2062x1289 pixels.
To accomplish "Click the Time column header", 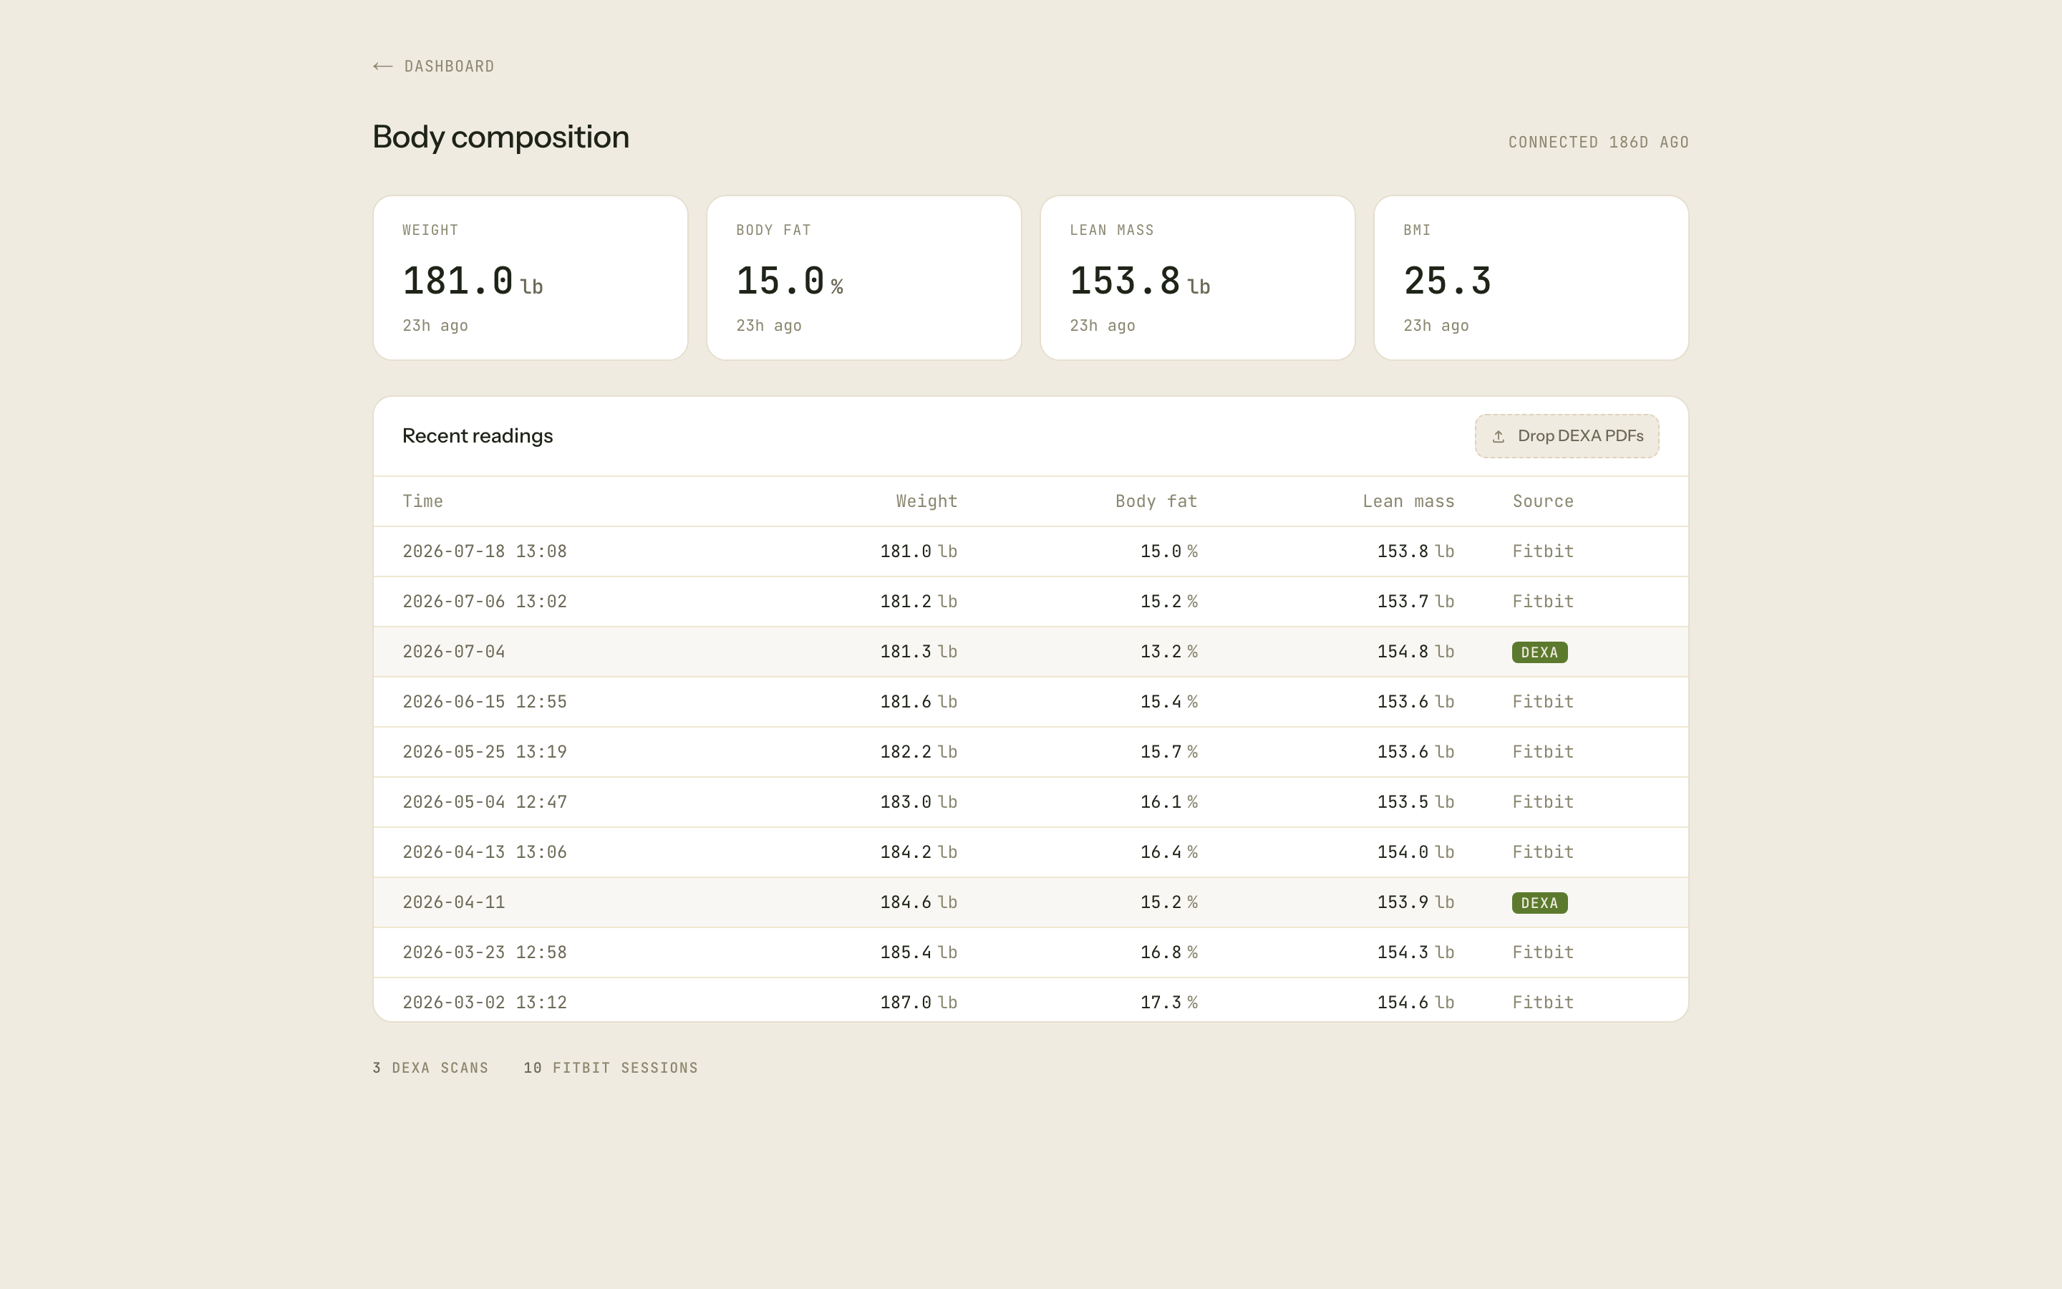I will click(x=422, y=501).
